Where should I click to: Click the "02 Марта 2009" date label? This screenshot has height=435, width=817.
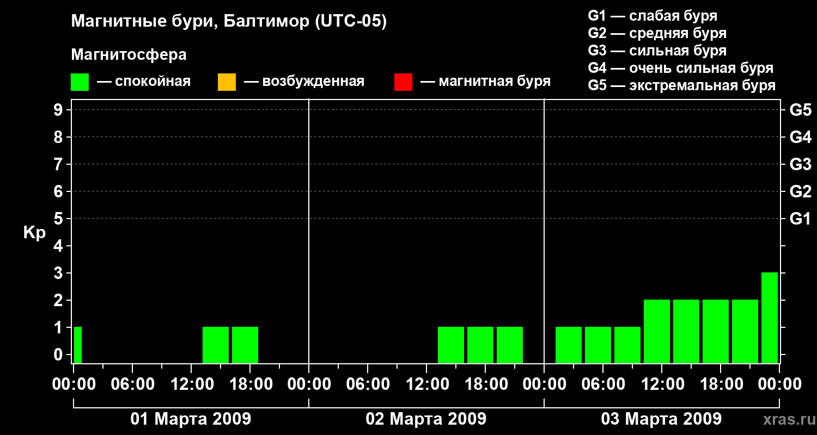click(426, 419)
